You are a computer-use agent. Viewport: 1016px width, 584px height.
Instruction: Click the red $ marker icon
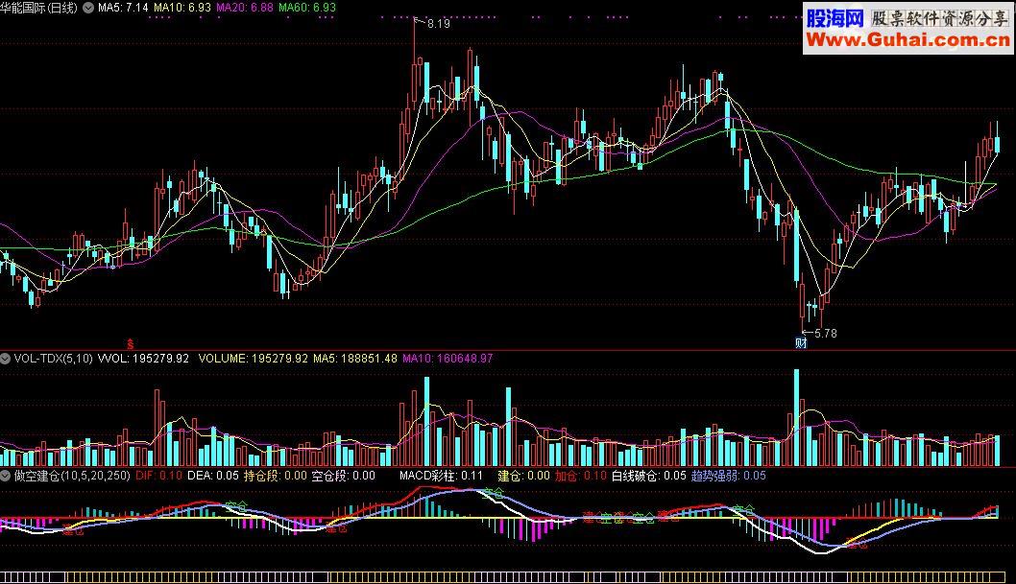(131, 344)
